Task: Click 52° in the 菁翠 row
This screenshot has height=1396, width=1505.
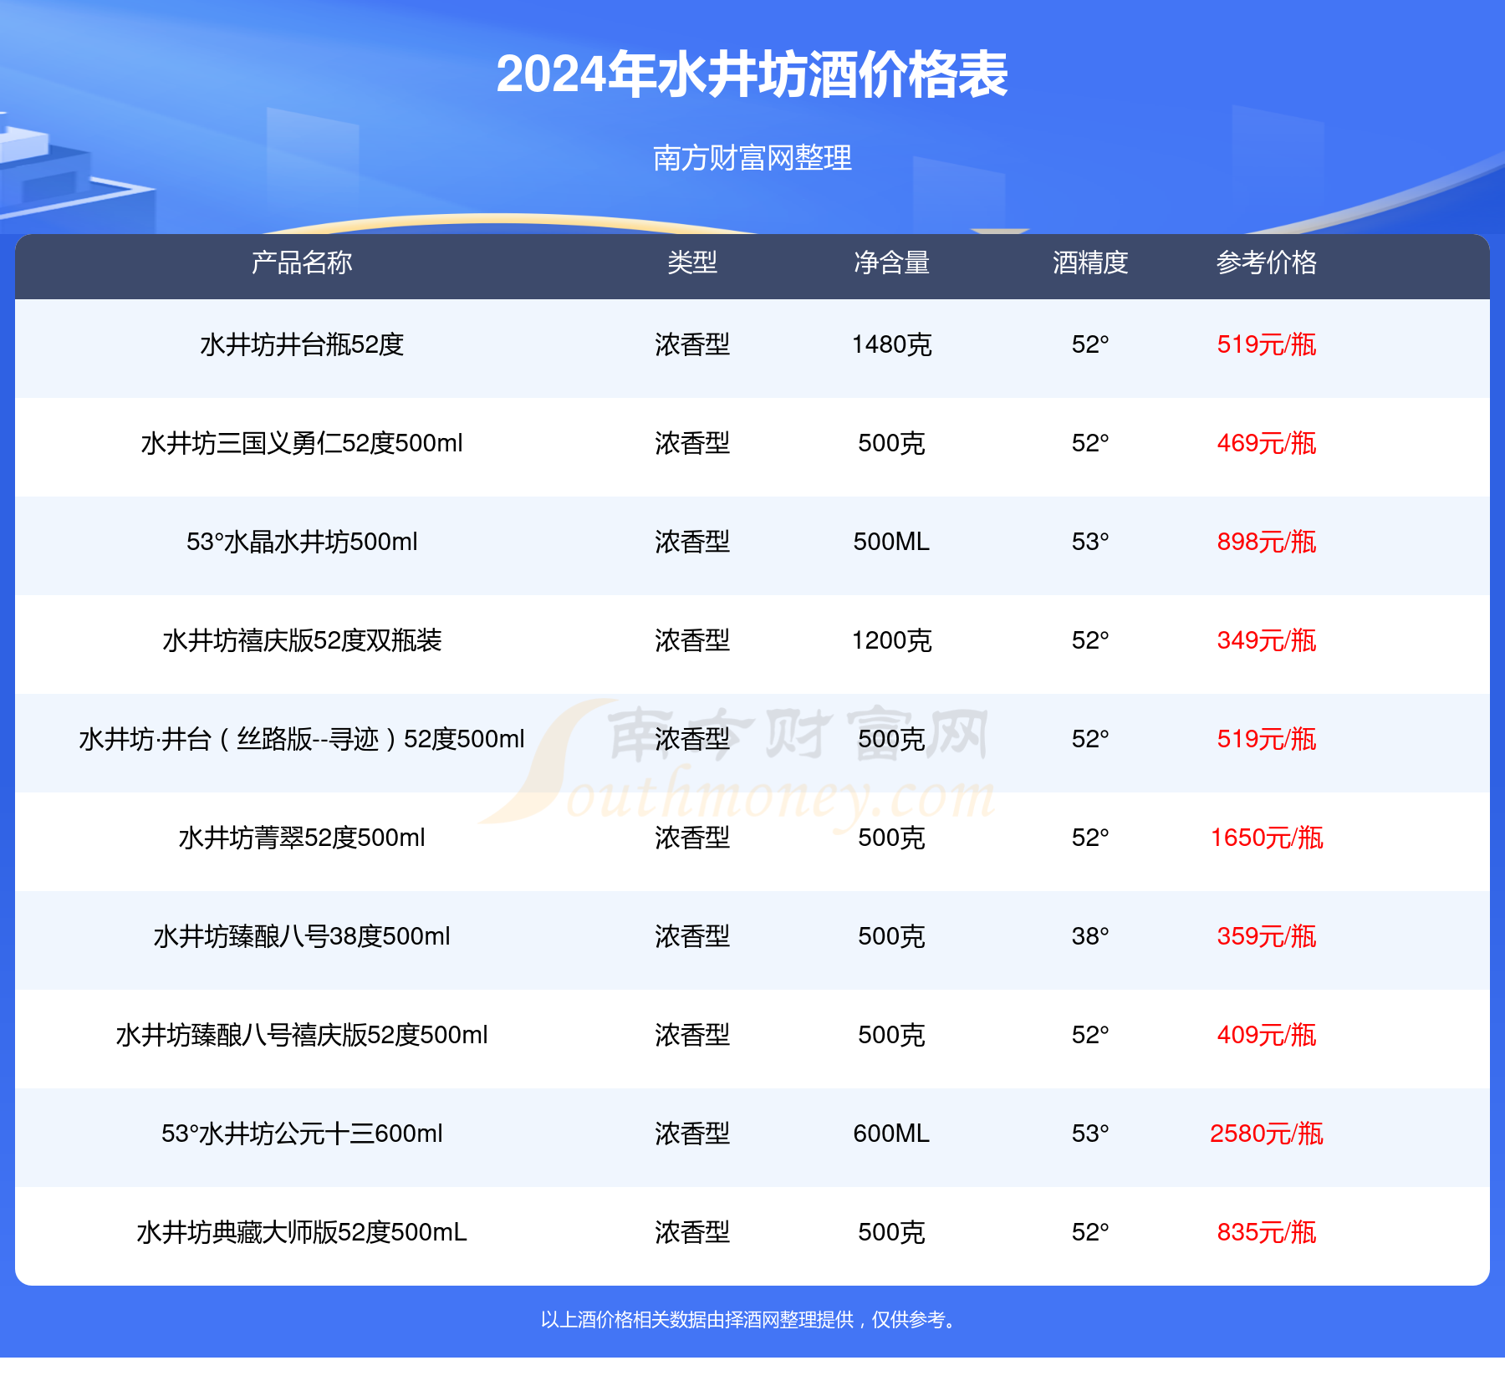Action: click(1090, 838)
